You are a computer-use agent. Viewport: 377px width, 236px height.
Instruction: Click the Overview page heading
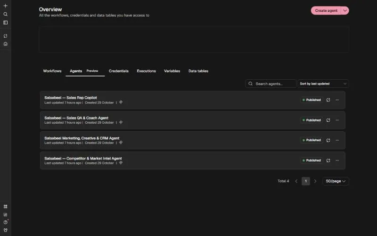(50, 9)
